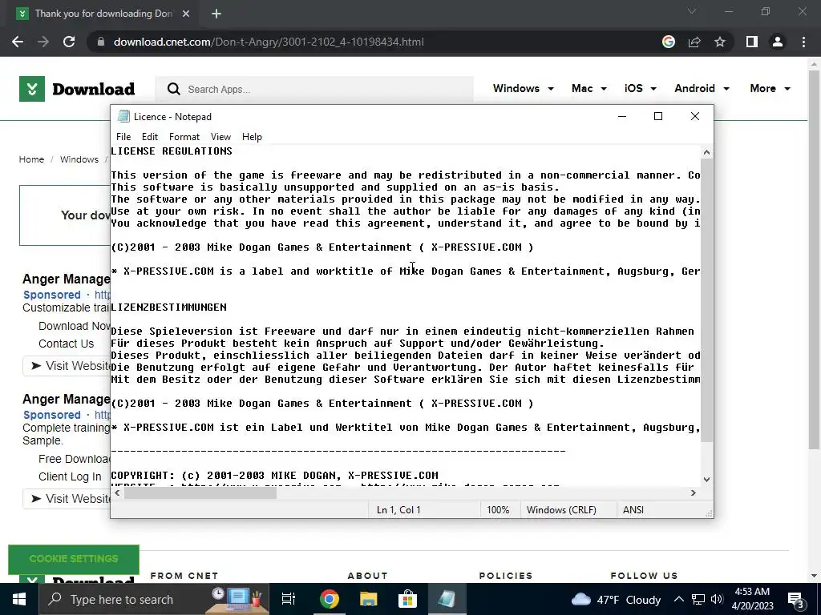This screenshot has width=821, height=615.
Task: Click the Notepad title bar icon
Action: click(123, 116)
